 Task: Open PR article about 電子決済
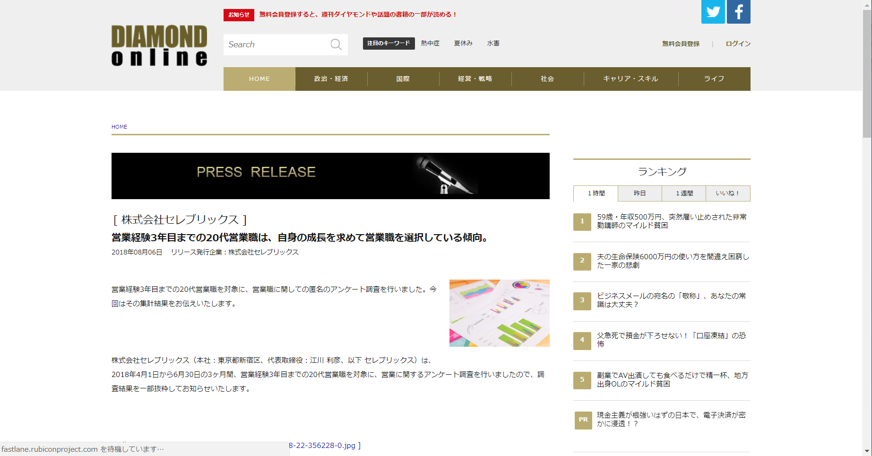pos(671,420)
